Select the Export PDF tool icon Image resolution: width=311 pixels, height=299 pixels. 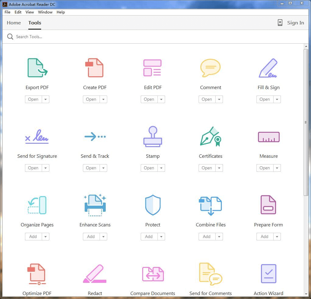pos(37,68)
